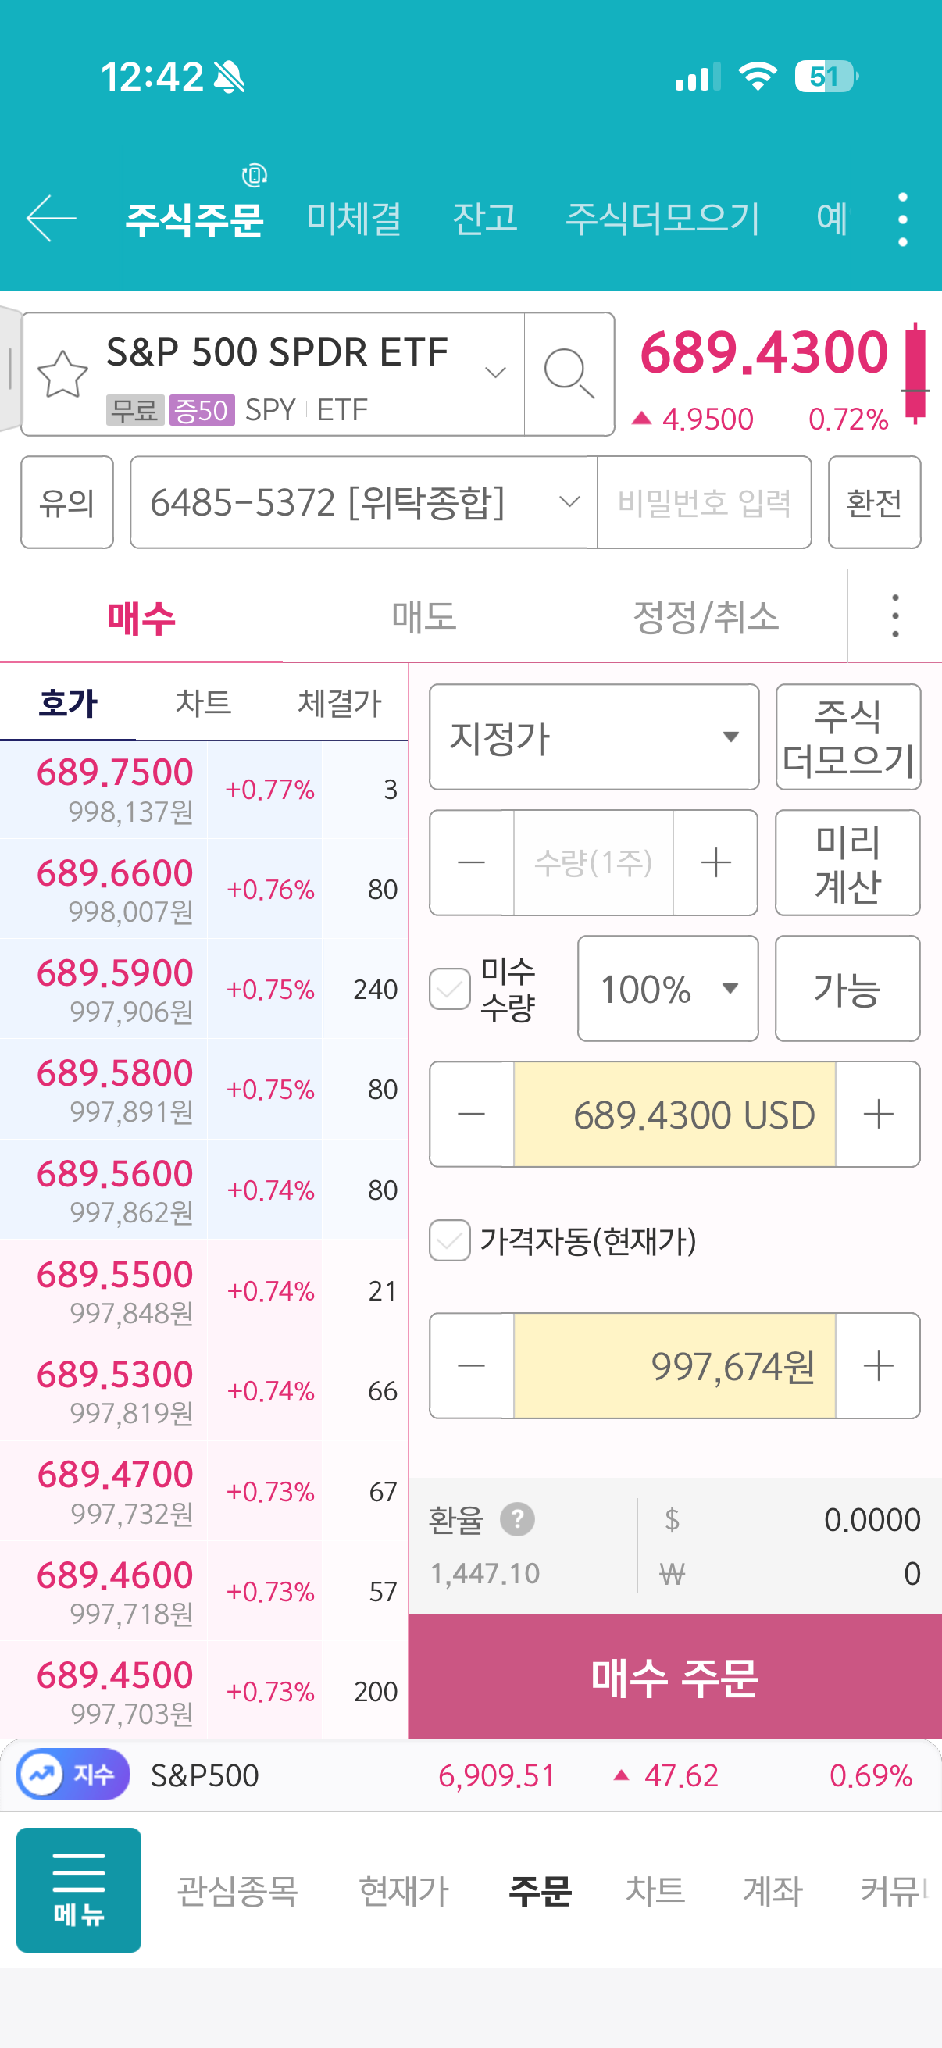Tap the candlestick icon beside the price

[915, 373]
